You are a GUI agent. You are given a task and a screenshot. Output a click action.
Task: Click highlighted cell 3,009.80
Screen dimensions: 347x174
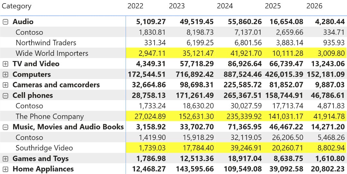pos(331,53)
